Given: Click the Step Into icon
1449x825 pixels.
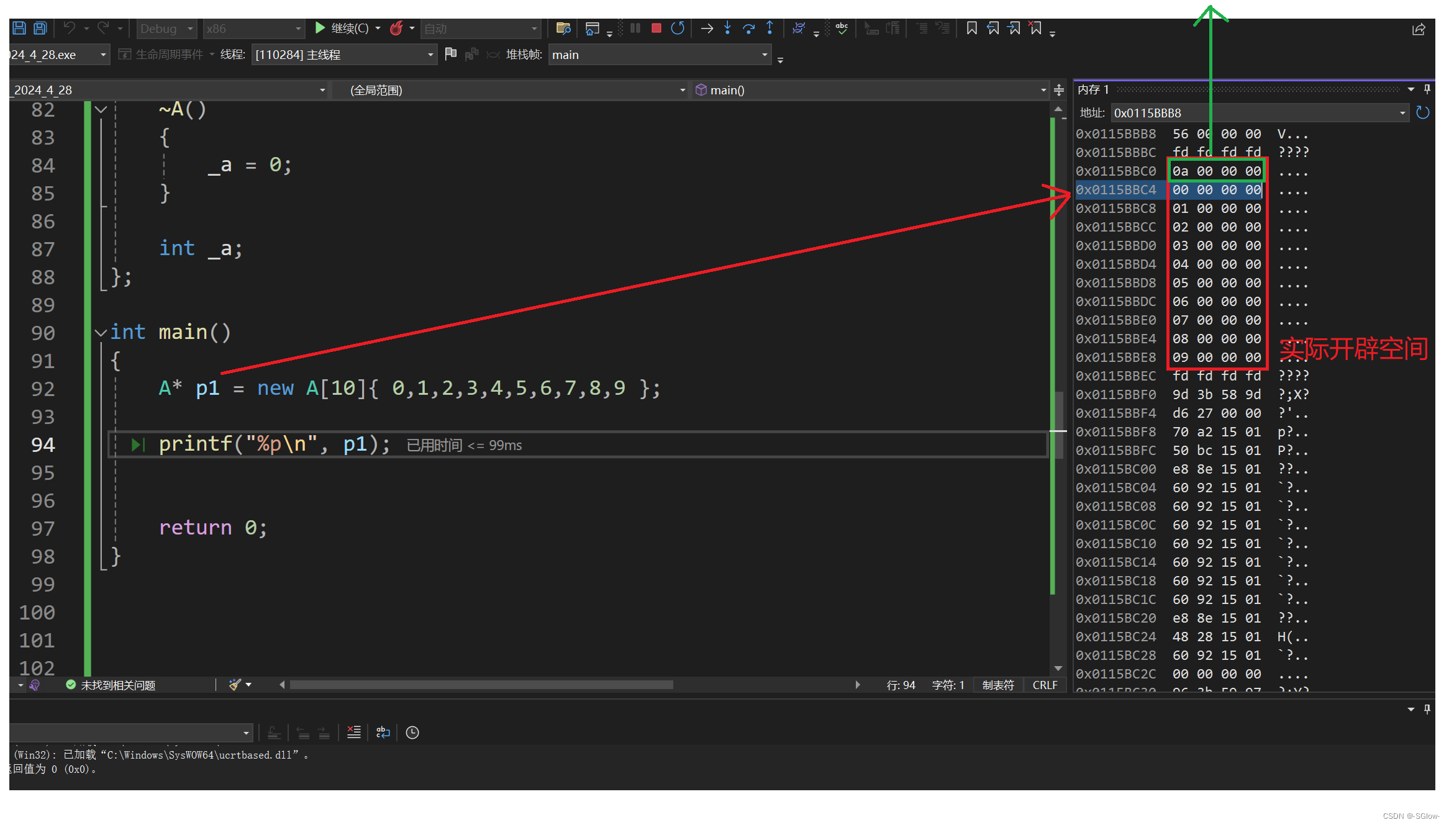Looking at the screenshot, I should point(727,29).
